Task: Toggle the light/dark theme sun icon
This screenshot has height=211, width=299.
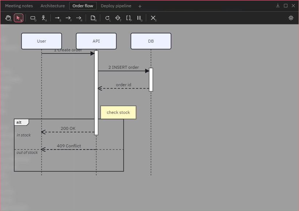Action: tap(291, 18)
